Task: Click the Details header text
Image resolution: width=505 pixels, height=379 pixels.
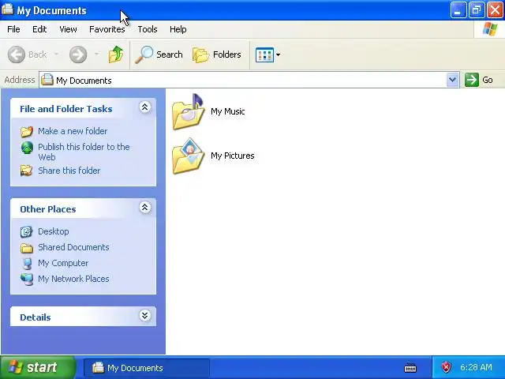Action: (36, 317)
